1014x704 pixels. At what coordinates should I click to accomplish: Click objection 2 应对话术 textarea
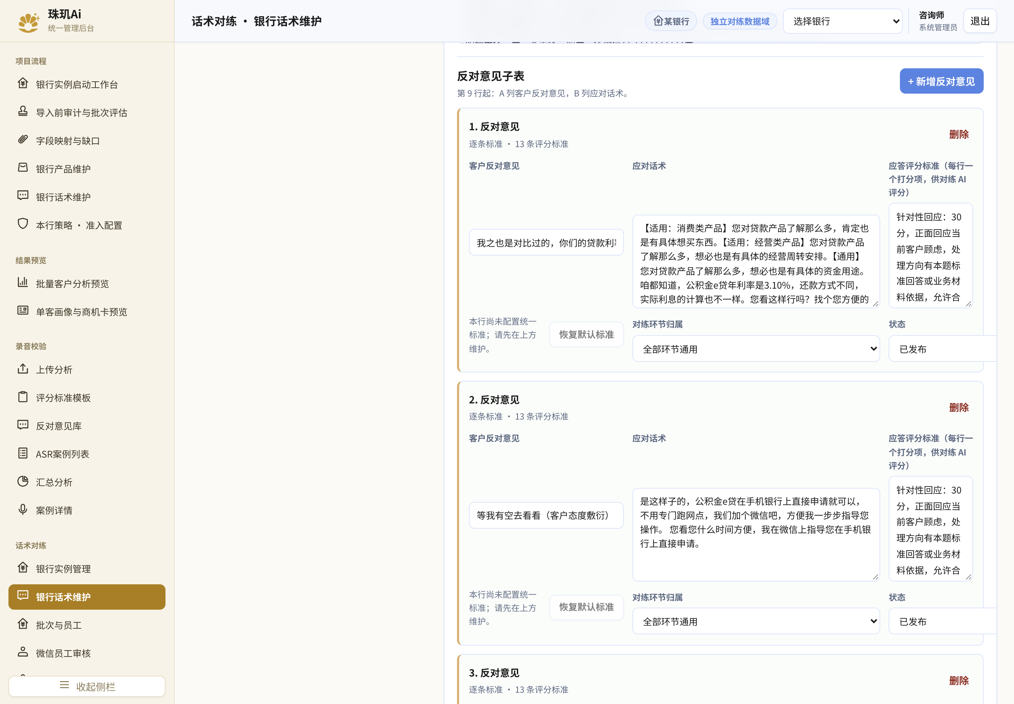[x=756, y=534]
